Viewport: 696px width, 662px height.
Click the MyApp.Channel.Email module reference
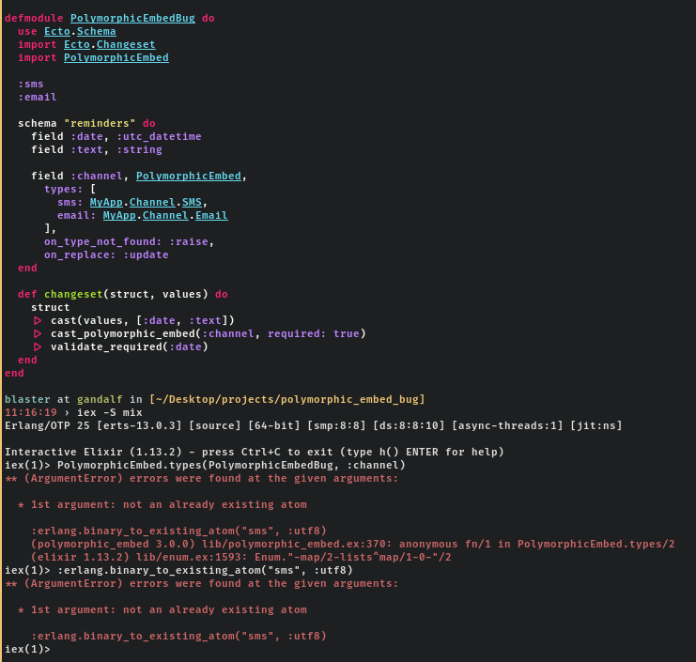tap(165, 216)
